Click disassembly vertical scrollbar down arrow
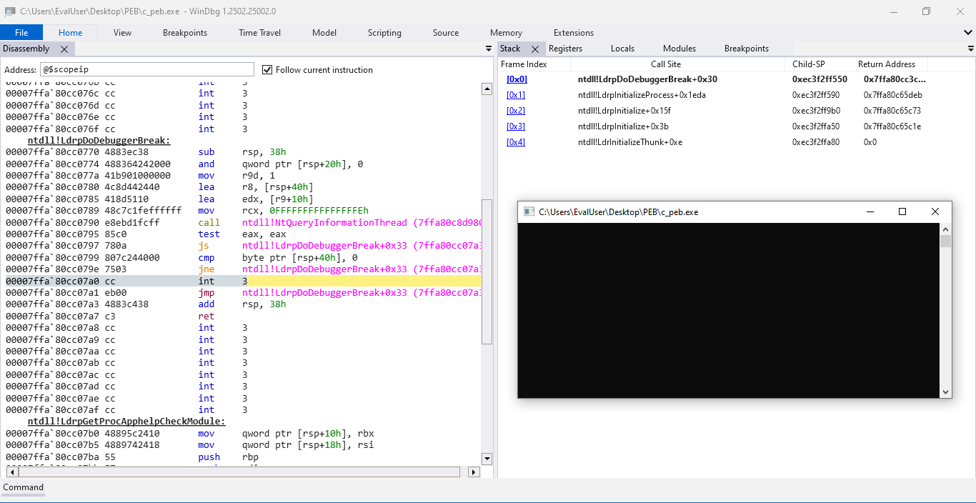Screen dimensions: 976x503 tap(487, 459)
